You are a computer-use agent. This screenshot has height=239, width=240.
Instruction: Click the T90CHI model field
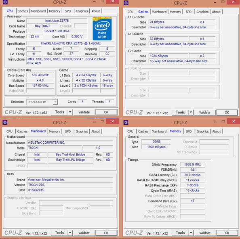click(55, 148)
